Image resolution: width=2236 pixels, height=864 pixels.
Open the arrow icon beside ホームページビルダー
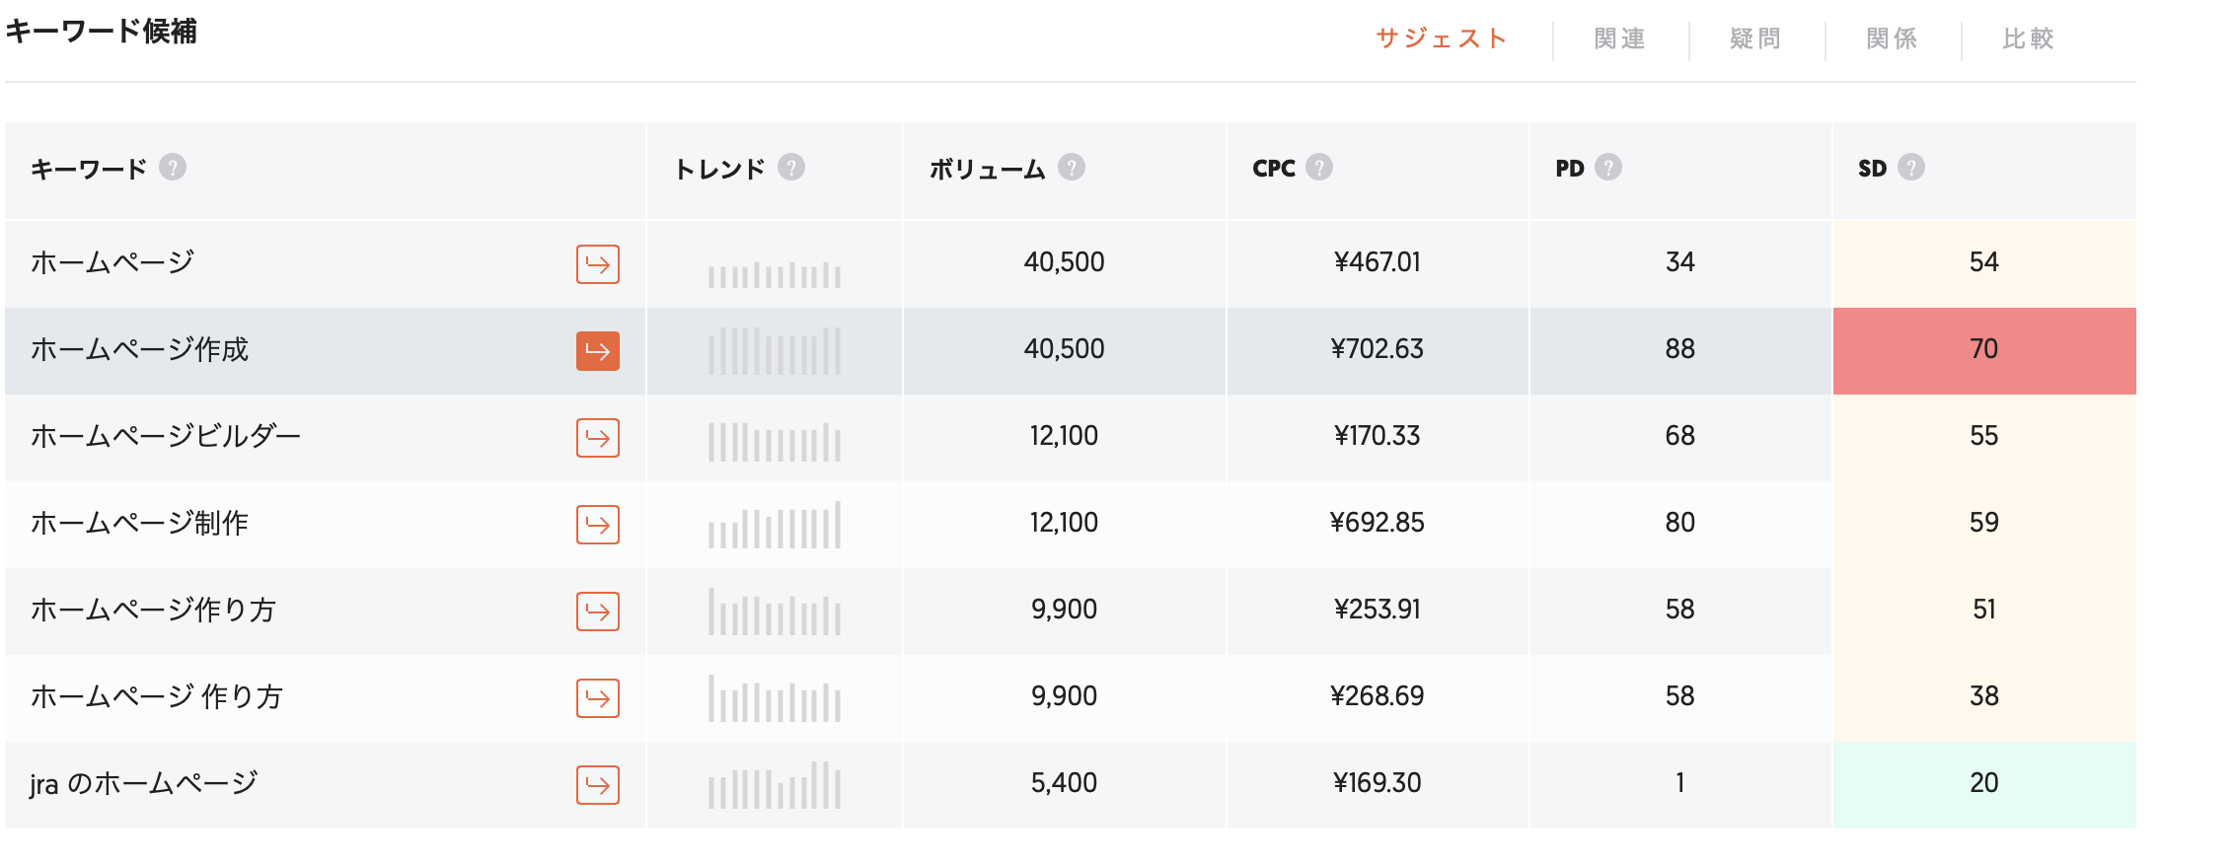pos(598,438)
